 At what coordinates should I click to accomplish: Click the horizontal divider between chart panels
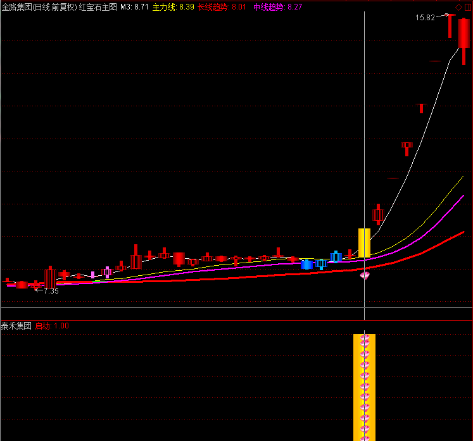(236, 320)
